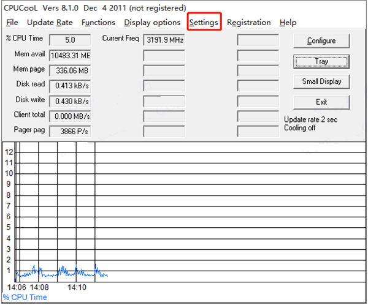Viewport: 368px width, 305px height.
Task: Open the Help menu
Action: (x=288, y=23)
